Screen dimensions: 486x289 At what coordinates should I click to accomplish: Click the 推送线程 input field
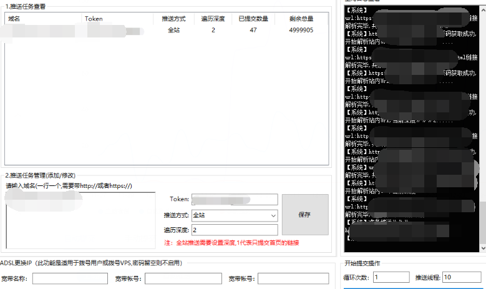[x=462, y=277]
